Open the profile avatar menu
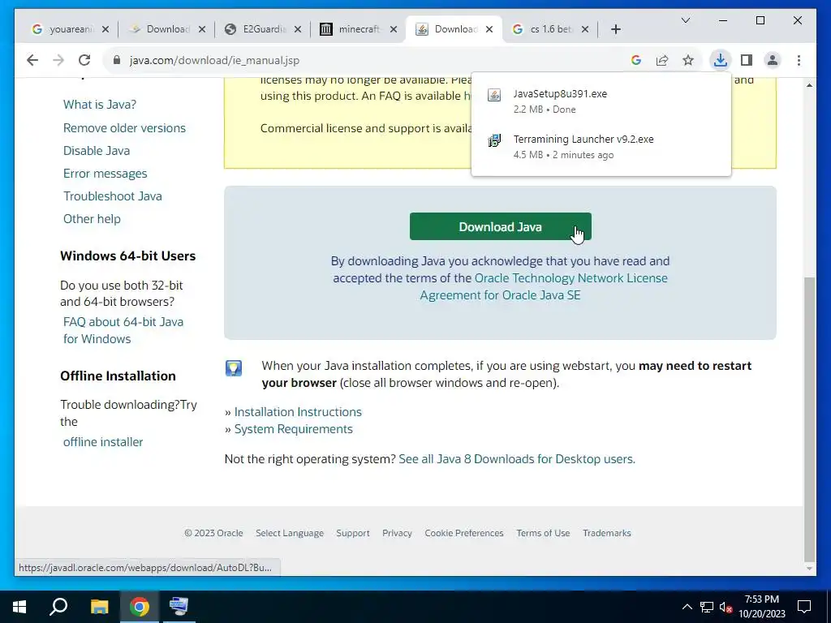 tap(773, 60)
